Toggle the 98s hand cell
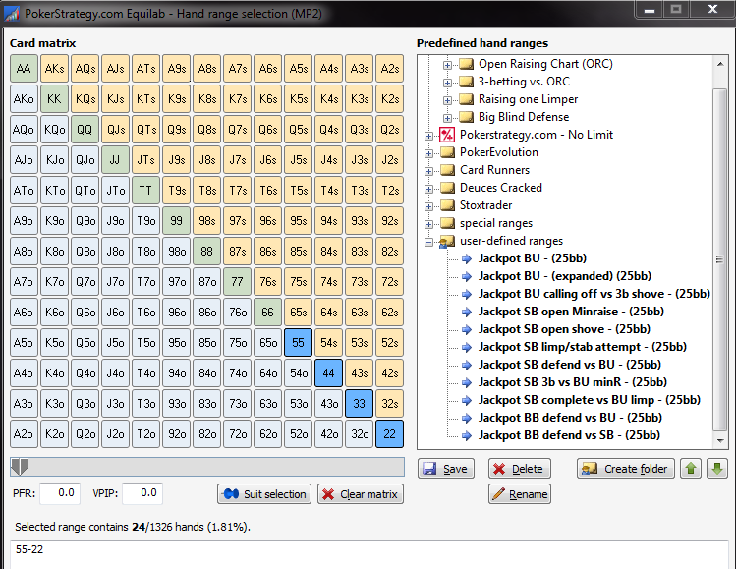This screenshot has height=569, width=736. [206, 221]
